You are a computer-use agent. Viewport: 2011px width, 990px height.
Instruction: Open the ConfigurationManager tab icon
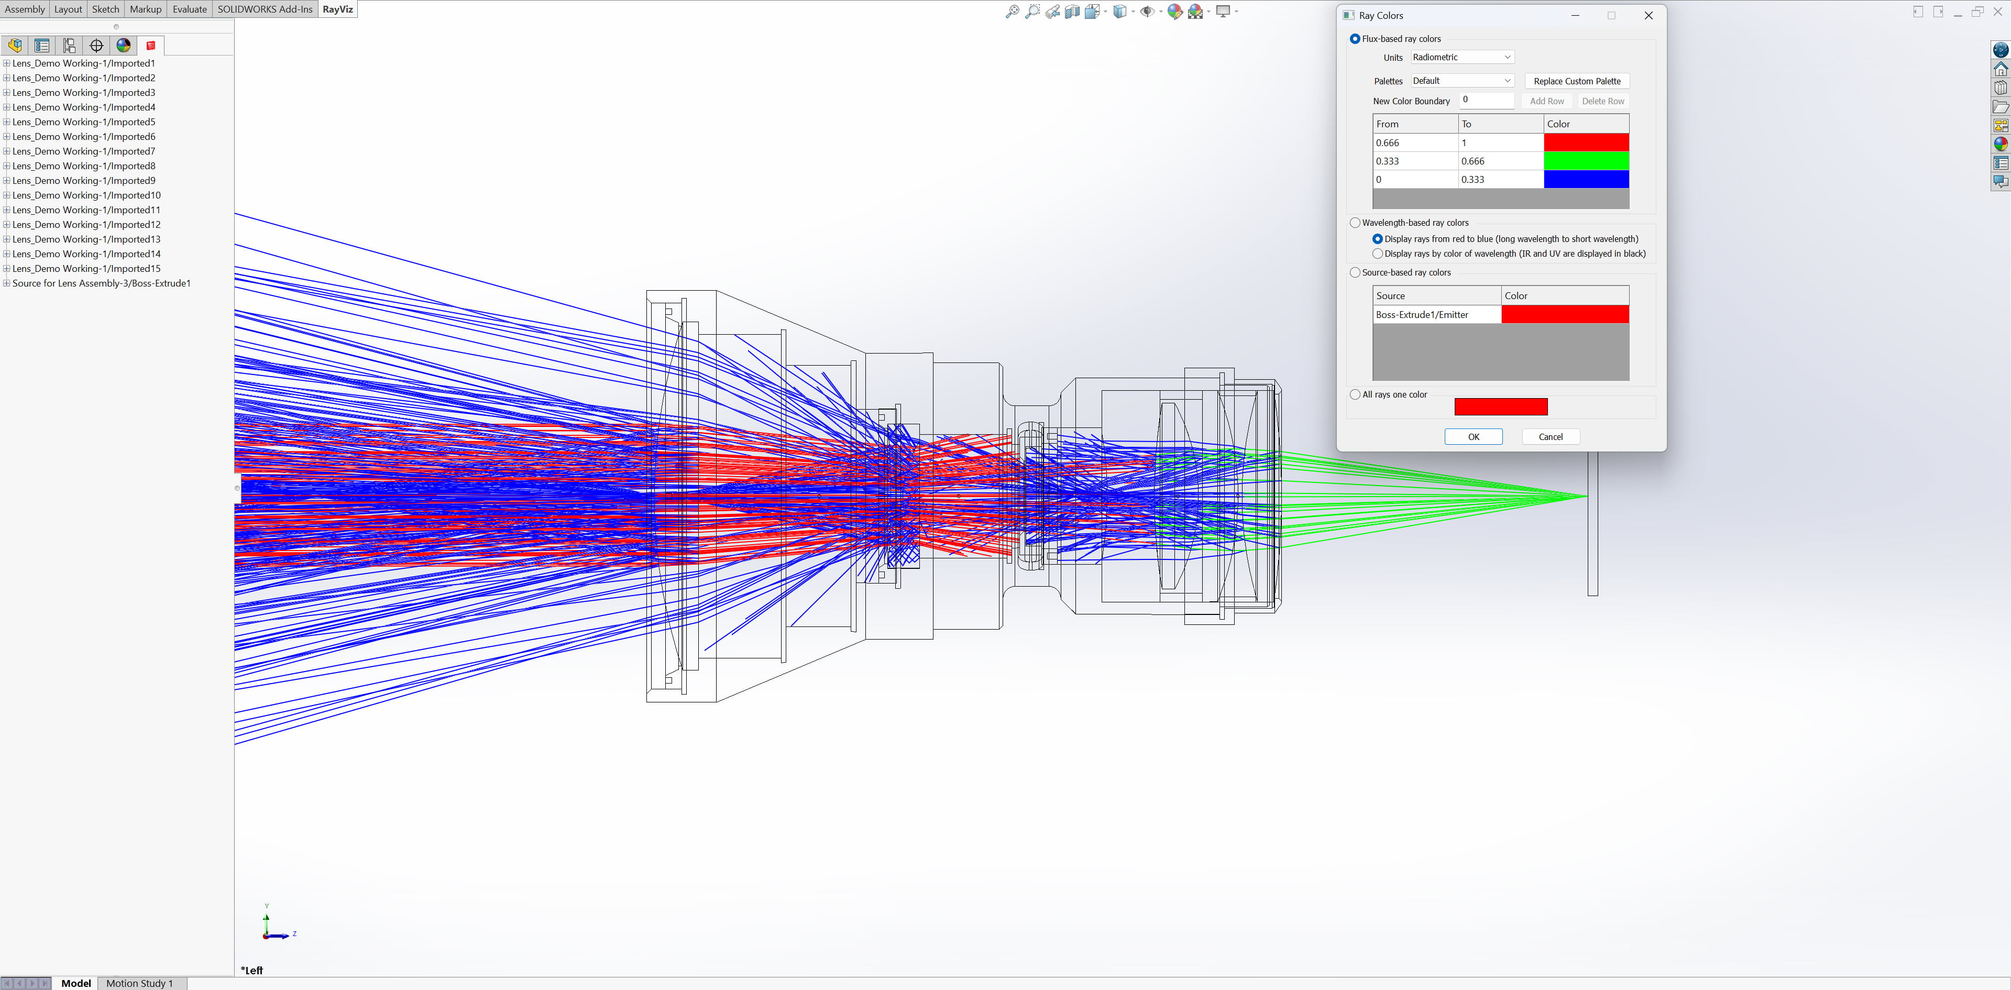(x=70, y=45)
